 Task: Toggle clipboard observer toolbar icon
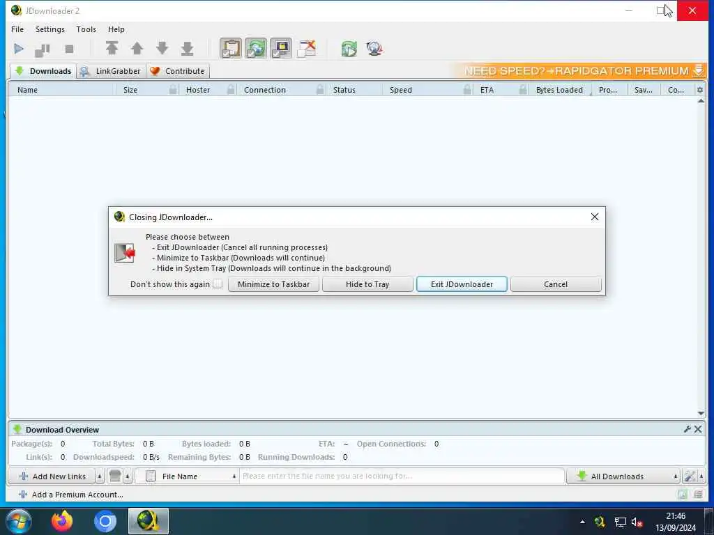coord(231,48)
